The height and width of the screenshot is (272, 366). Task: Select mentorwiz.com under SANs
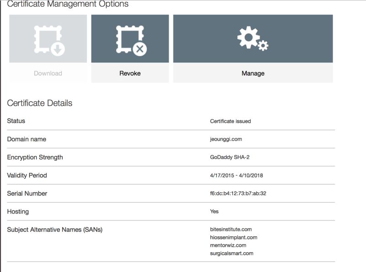click(x=228, y=245)
